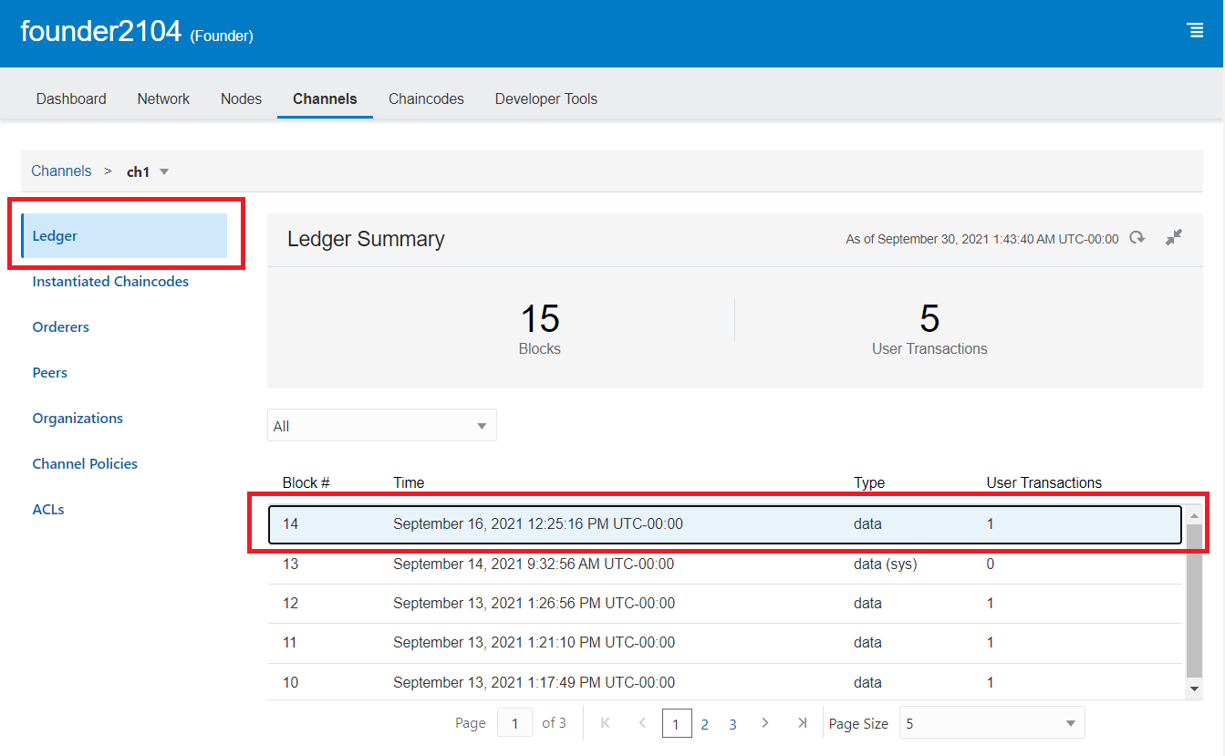The height and width of the screenshot is (756, 1225).
Task: Go to the last page of blocks
Action: [802, 723]
